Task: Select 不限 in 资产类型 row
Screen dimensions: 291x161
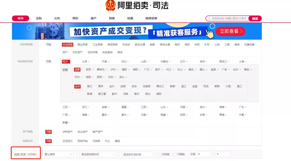Action: [48, 132]
